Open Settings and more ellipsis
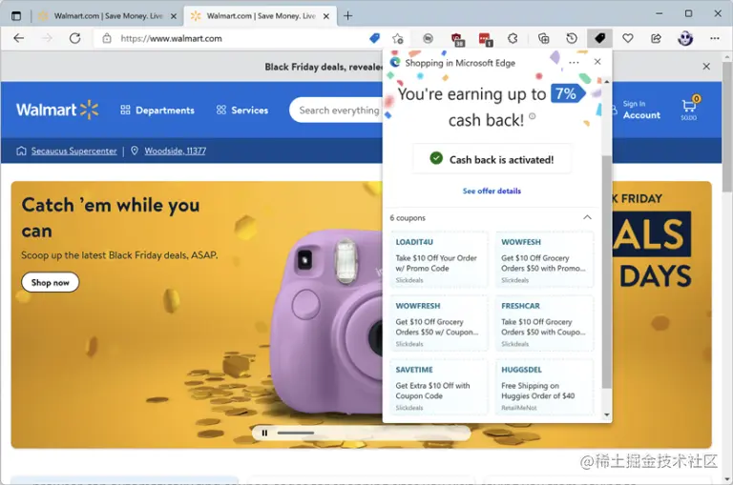 715,38
